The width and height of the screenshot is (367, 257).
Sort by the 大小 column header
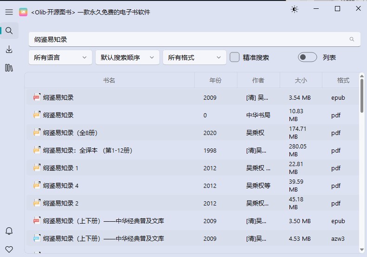pos(301,80)
